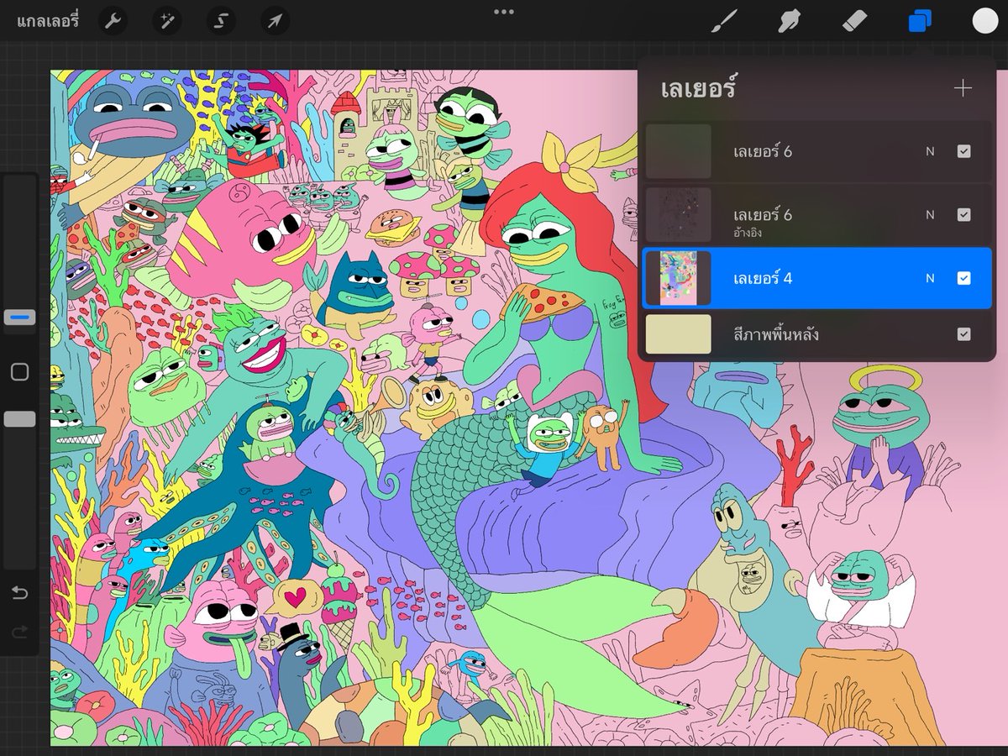The image size is (1008, 756).
Task: Tap the brush size slider handle
Action: pos(19,318)
